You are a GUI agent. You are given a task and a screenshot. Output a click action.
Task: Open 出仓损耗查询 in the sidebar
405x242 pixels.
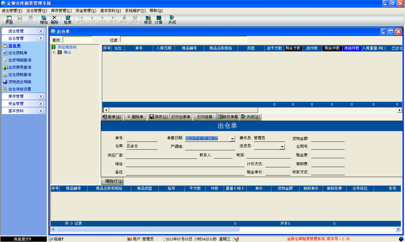coord(20,75)
